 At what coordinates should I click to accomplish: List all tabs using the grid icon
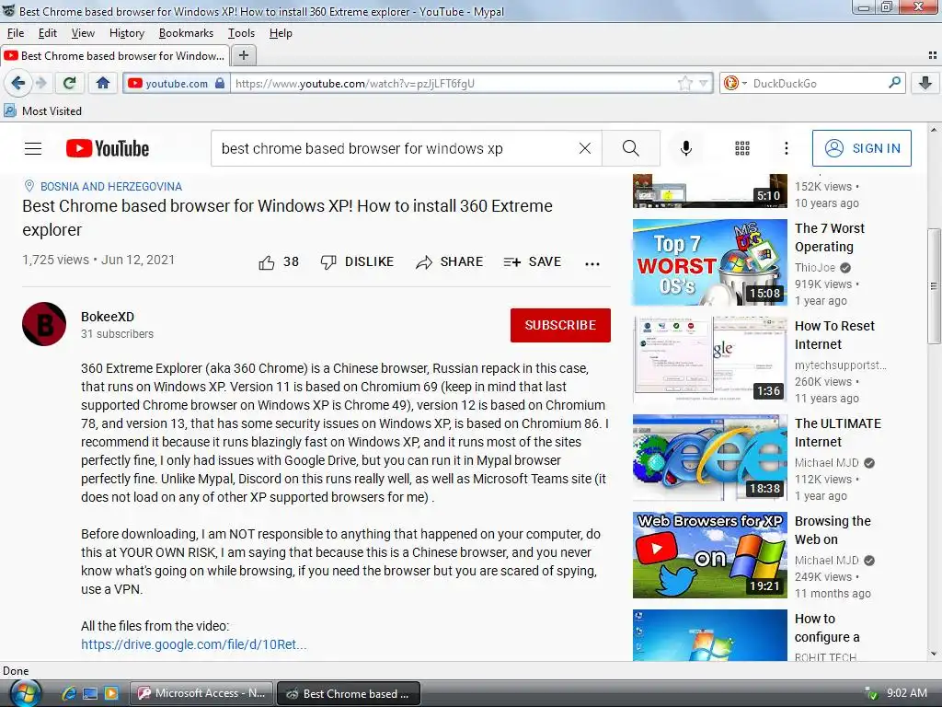[933, 55]
